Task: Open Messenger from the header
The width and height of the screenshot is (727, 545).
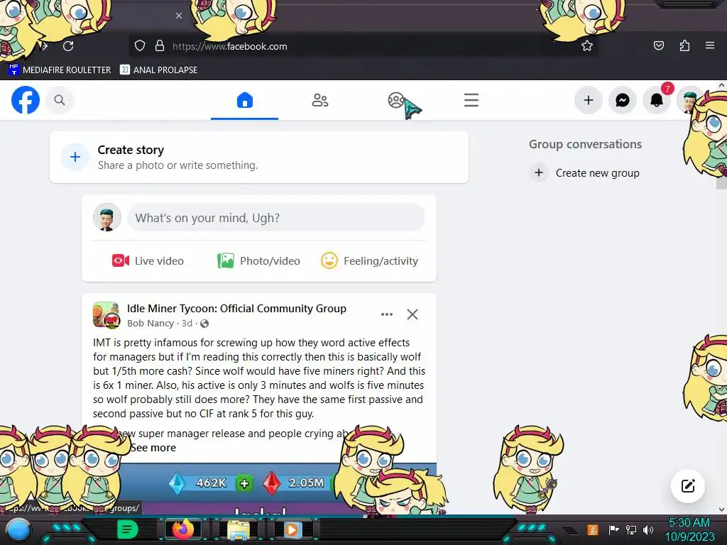Action: point(622,100)
